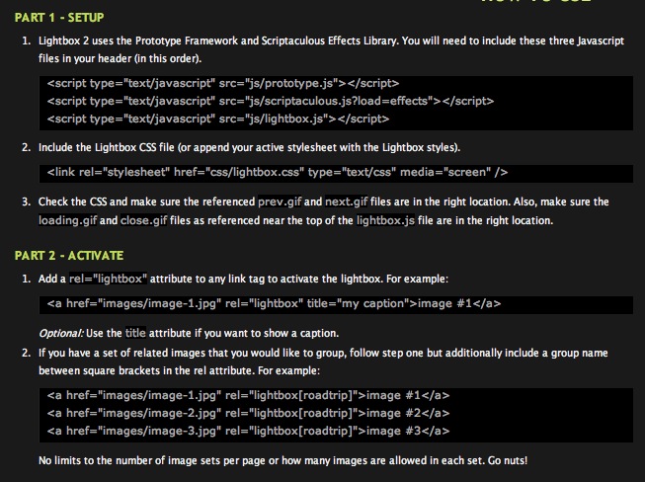Click the rel="lightbox" inline code

click(108, 279)
